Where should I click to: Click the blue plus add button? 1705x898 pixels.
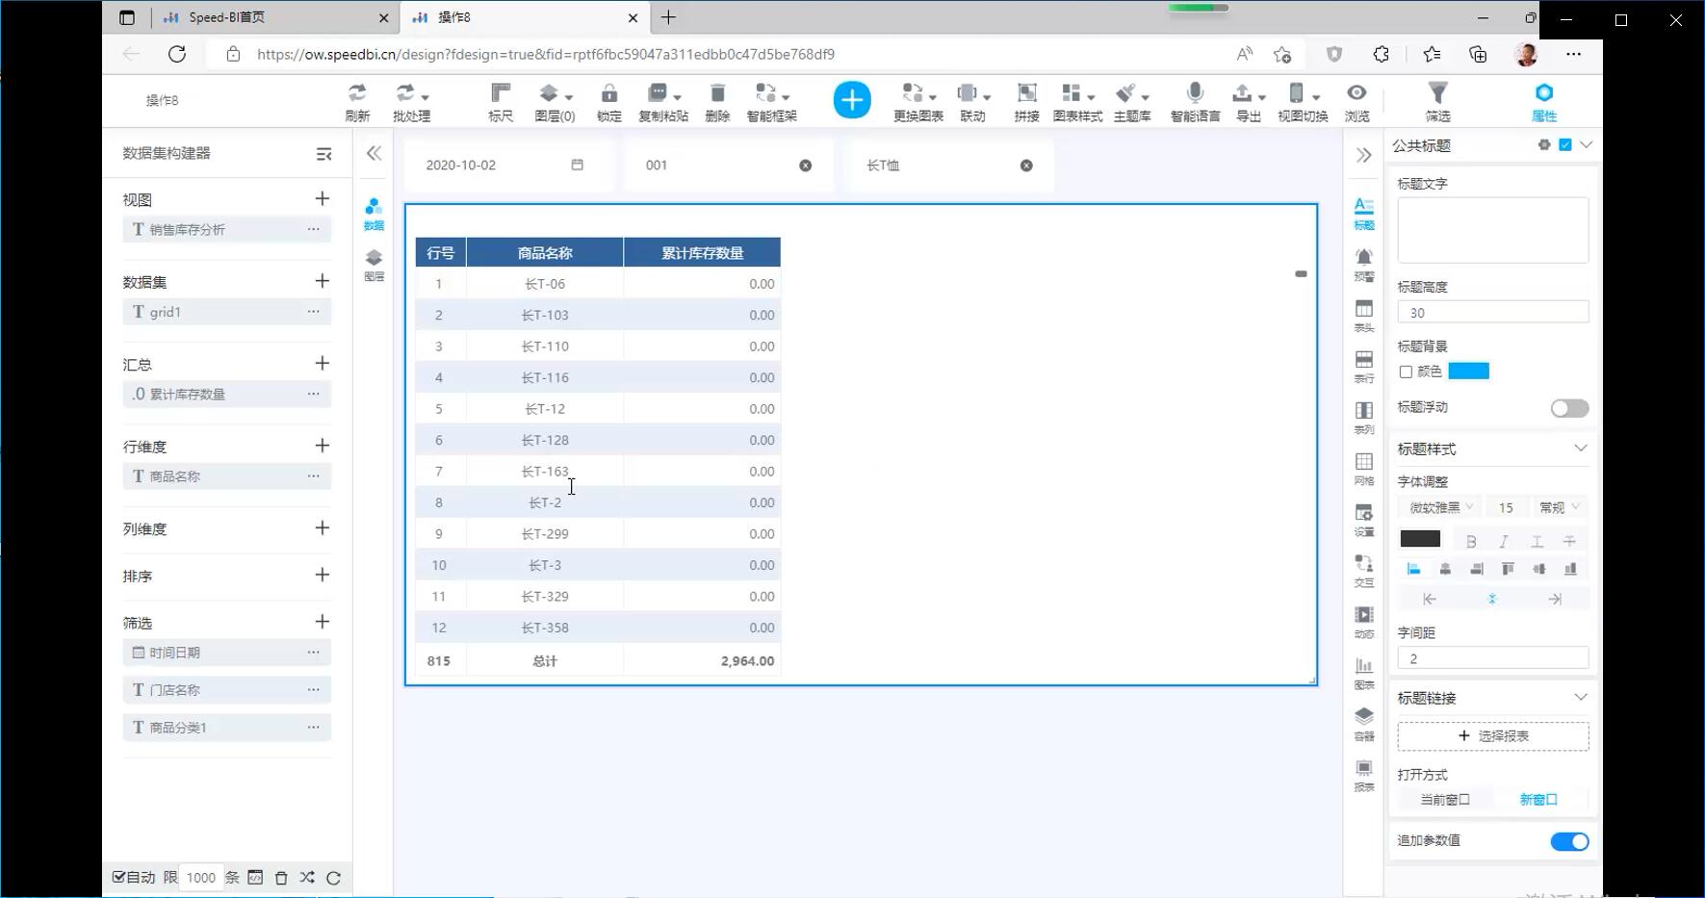pyautogui.click(x=852, y=100)
